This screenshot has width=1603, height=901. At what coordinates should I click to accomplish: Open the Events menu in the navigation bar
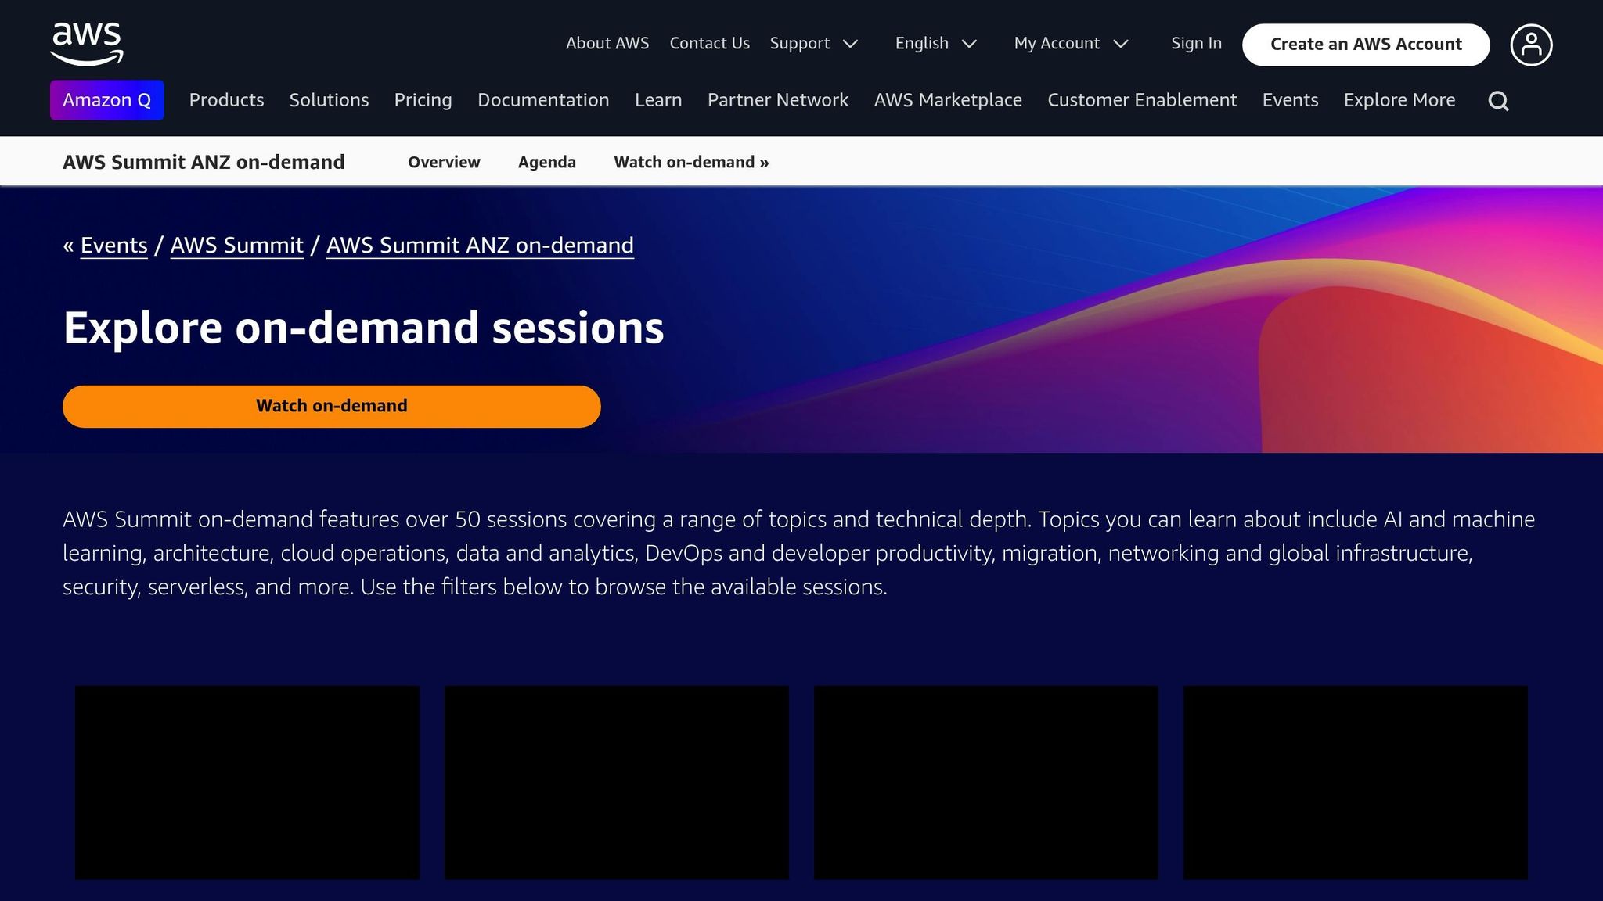tap(1290, 100)
